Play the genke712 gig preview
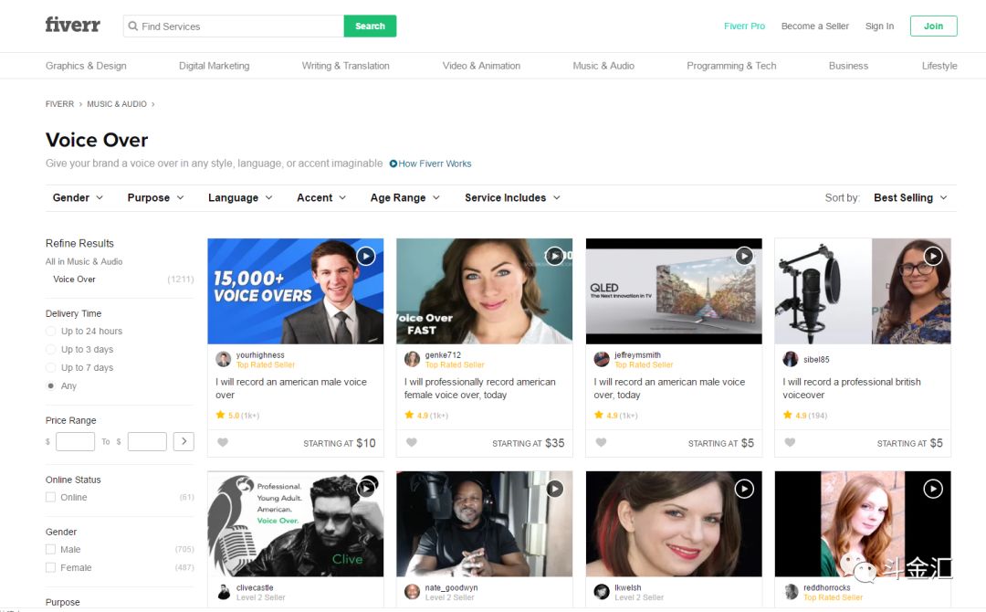This screenshot has width=986, height=612. click(554, 256)
